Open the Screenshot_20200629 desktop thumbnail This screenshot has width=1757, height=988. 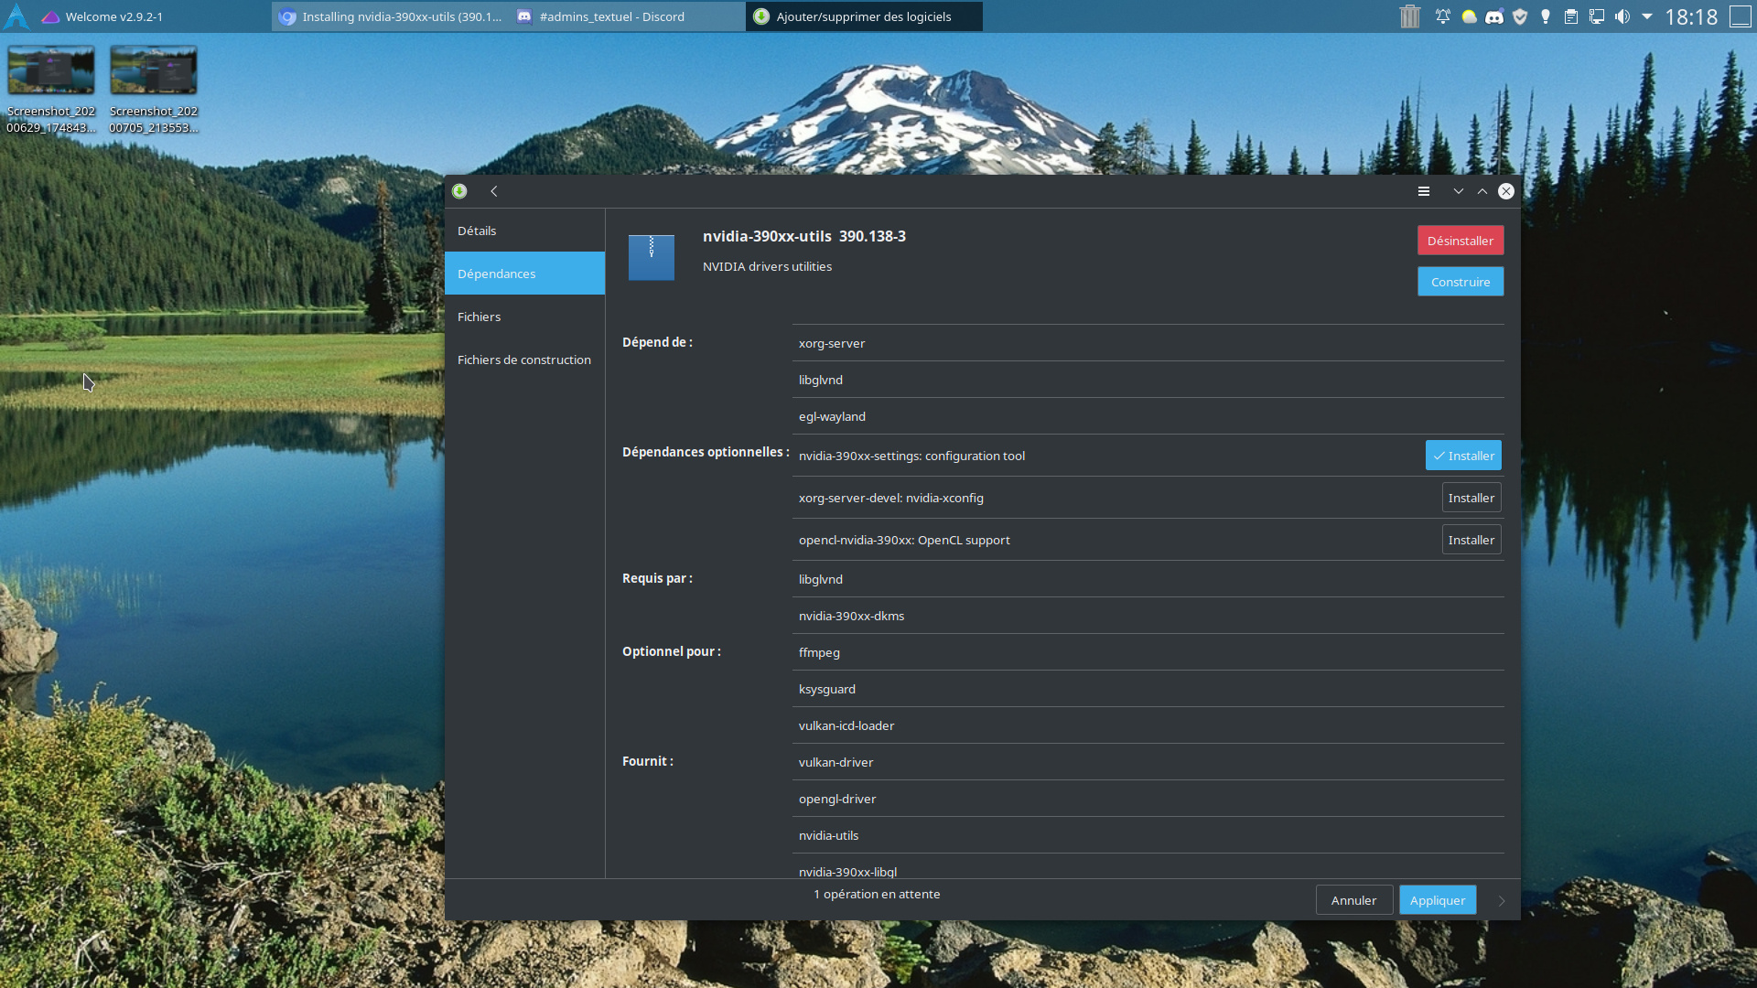pos(51,71)
